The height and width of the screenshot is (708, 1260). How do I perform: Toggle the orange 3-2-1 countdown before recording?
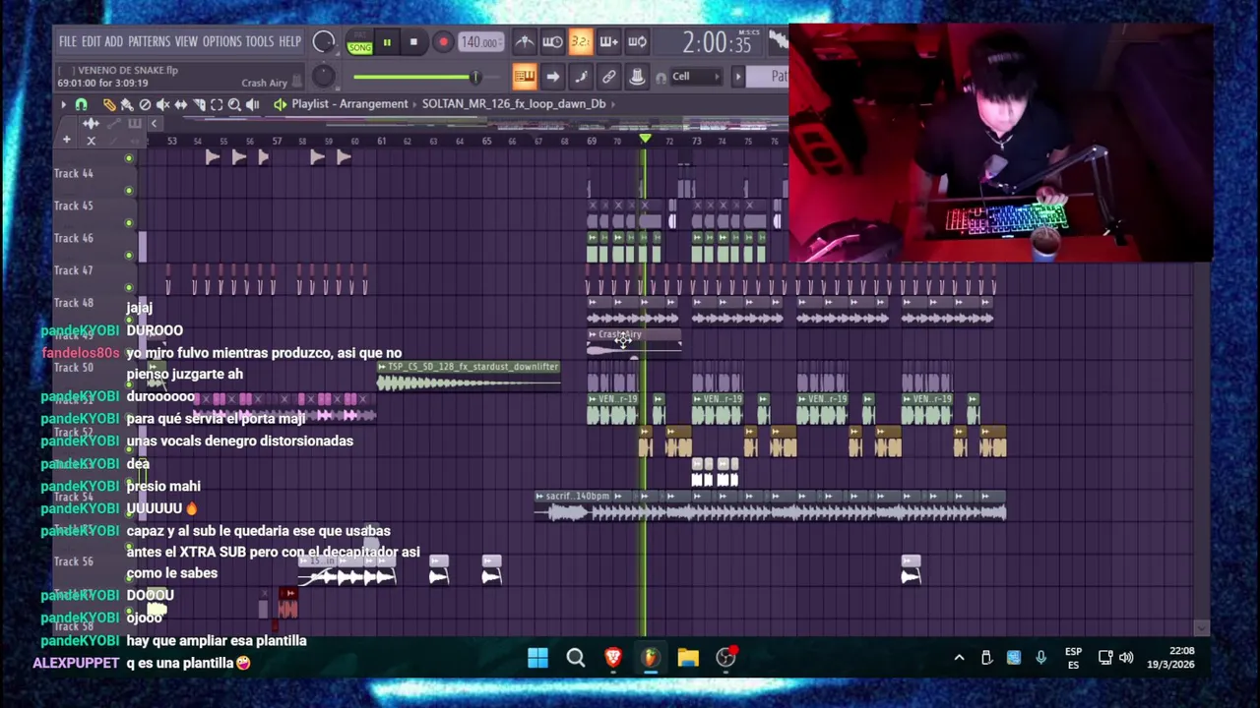point(580,41)
